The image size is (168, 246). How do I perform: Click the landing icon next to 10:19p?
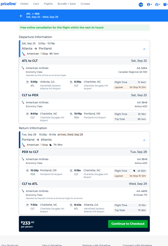pyautogui.click(x=71, y=114)
